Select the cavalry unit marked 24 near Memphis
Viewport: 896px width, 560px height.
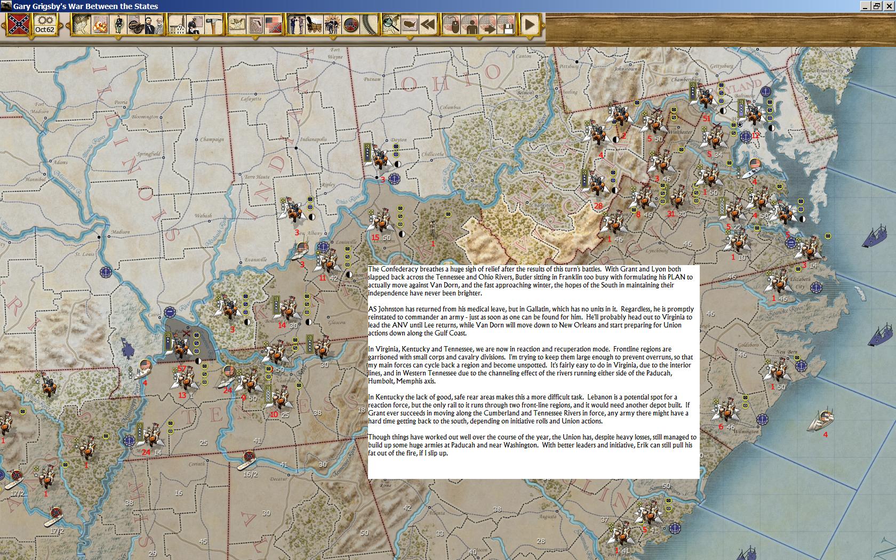151,436
